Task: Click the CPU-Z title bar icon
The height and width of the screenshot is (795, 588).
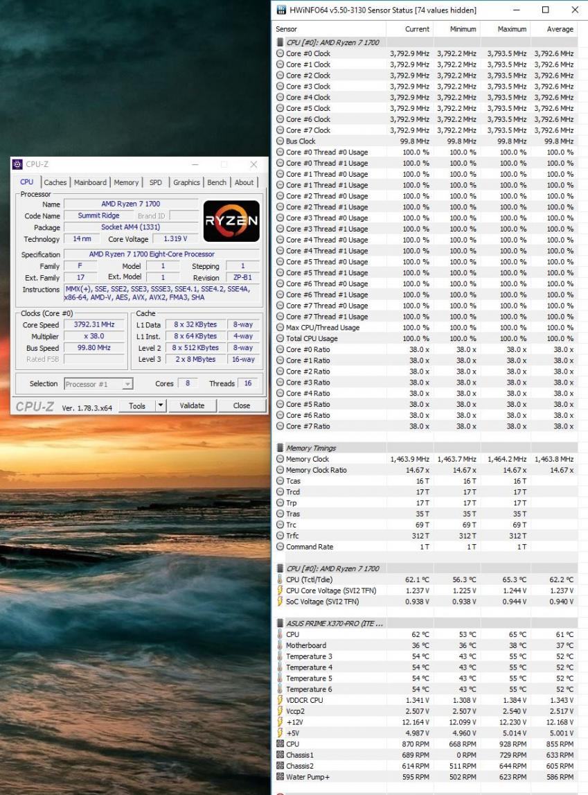Action: (18, 164)
